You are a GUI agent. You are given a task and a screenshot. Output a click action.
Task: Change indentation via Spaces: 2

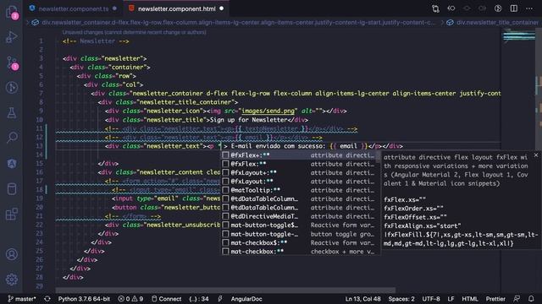click(401, 299)
